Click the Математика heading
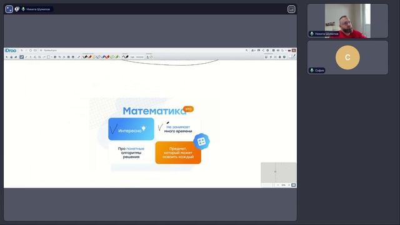Viewport: 400px width, 225px height. (154, 111)
